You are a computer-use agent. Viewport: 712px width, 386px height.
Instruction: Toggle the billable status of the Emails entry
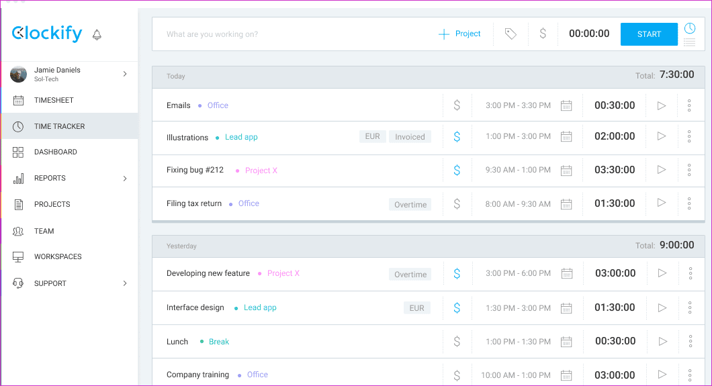point(457,105)
